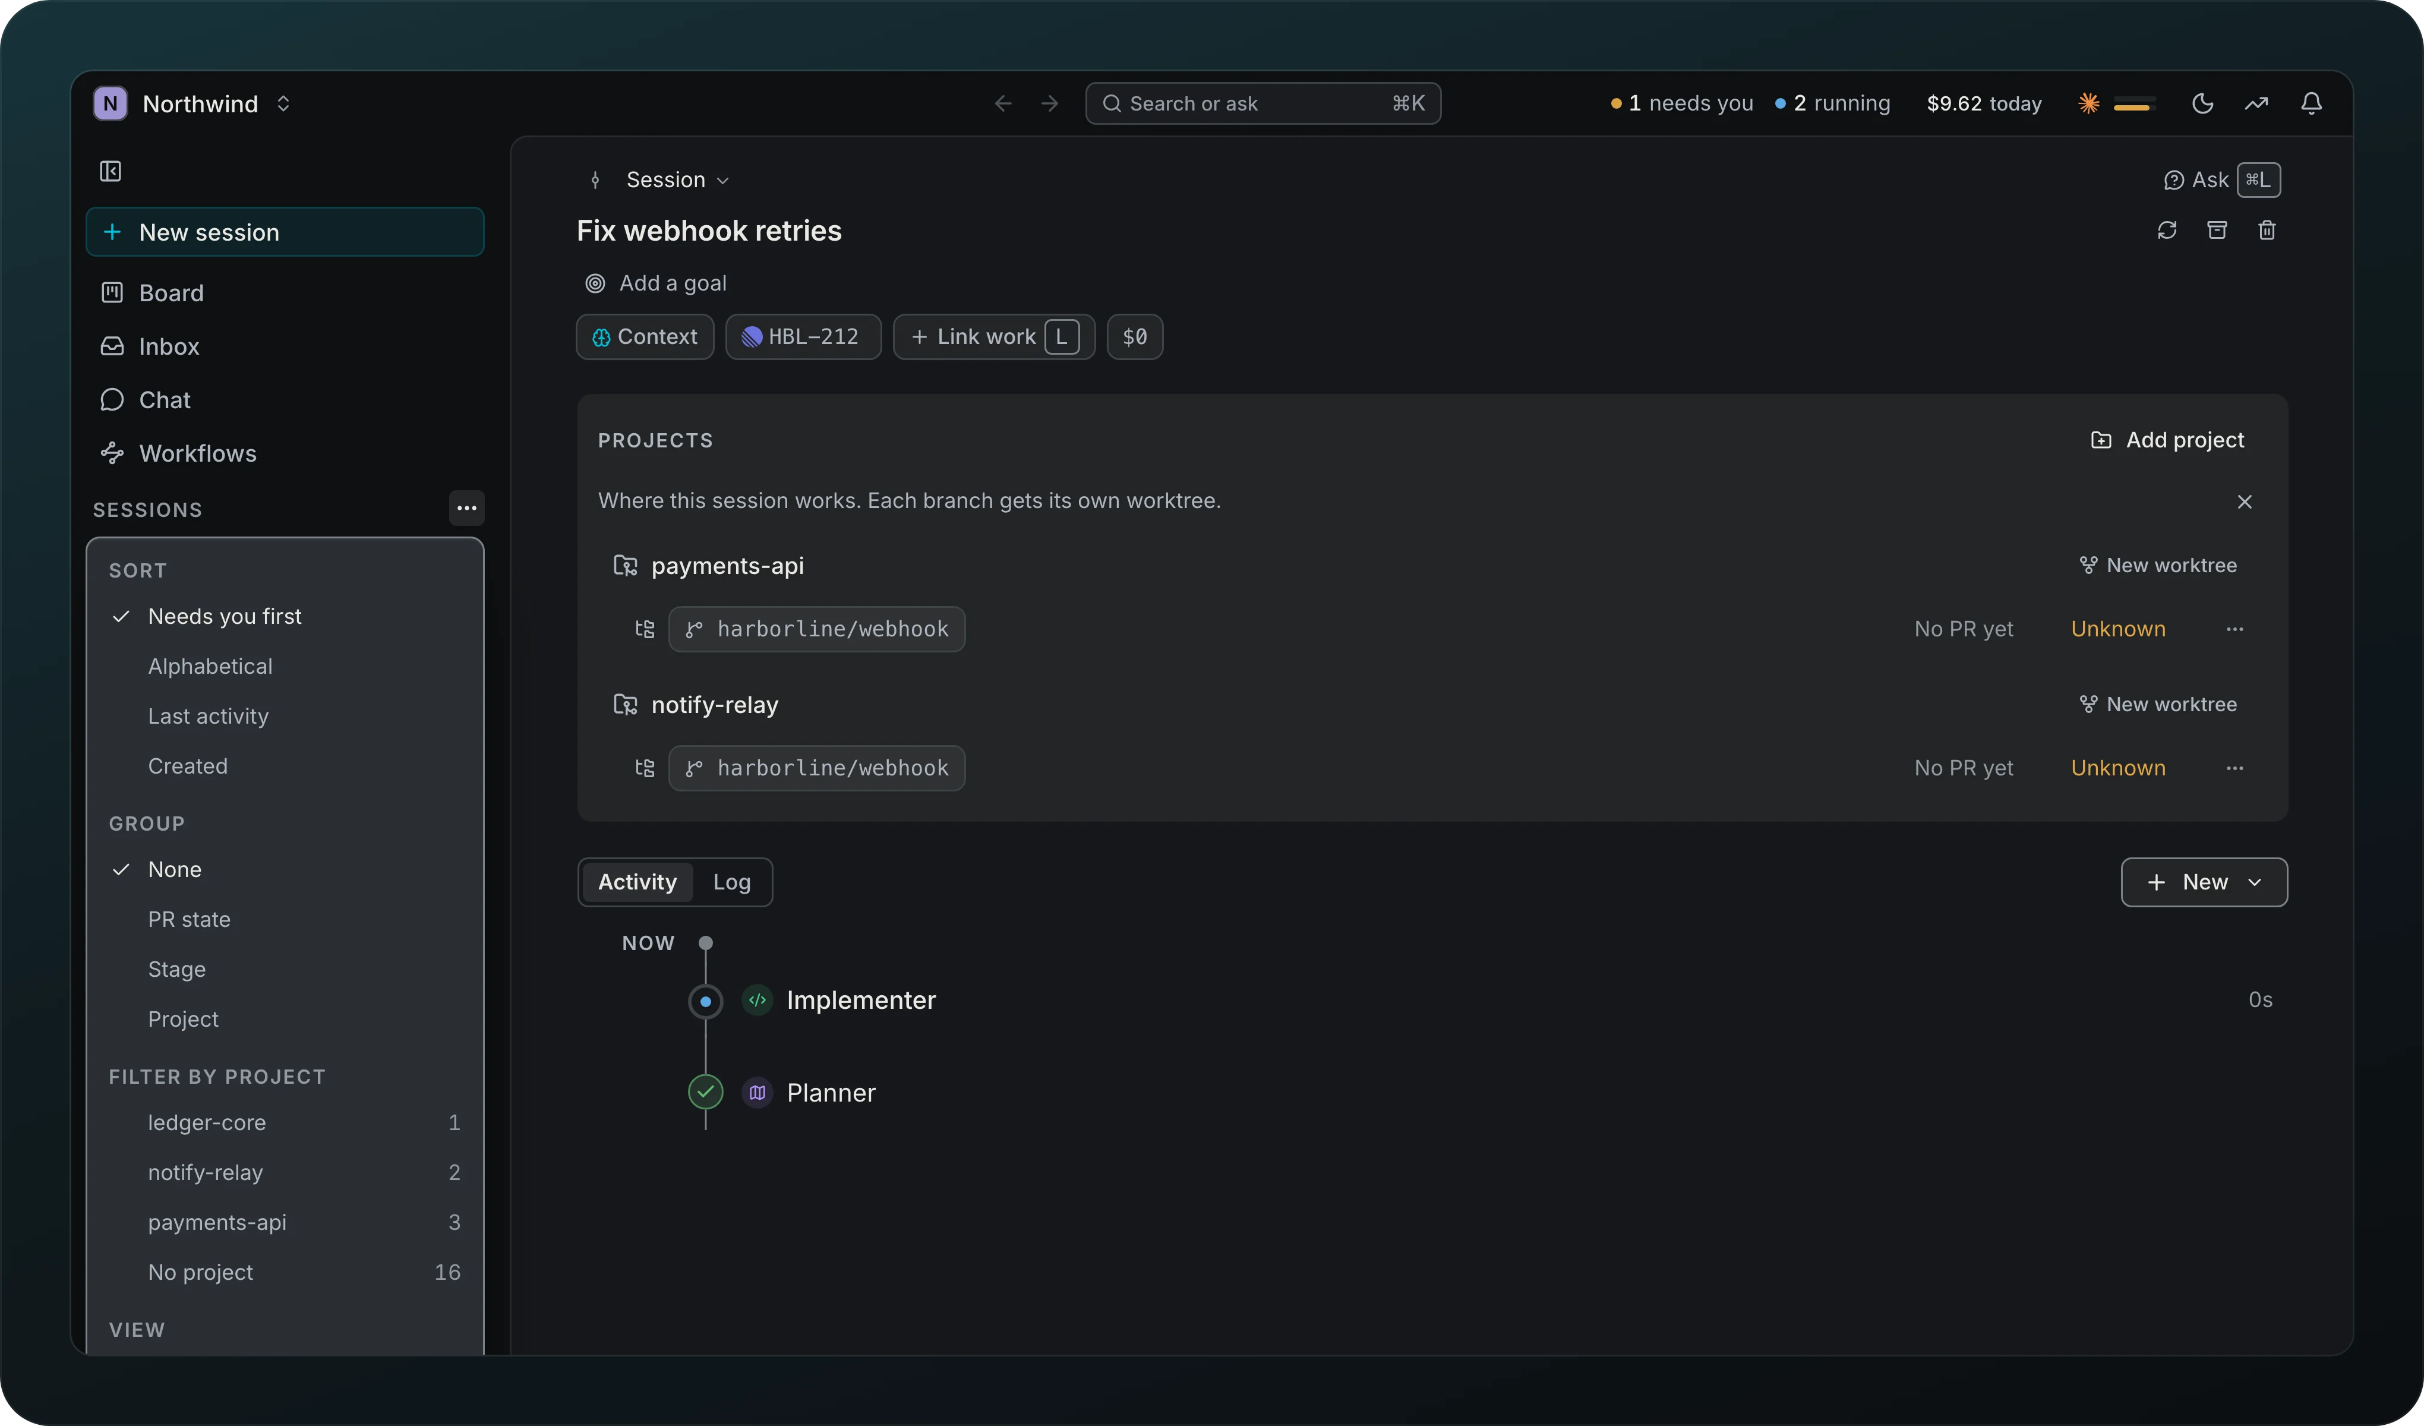Refresh the session with the sync icon
The width and height of the screenshot is (2424, 1426).
2167,230
